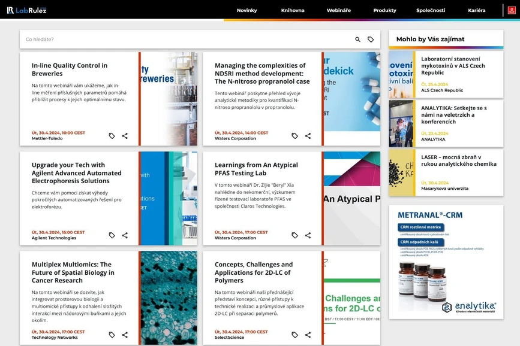Click 'SelectScience' company name
520x346 pixels.
coord(229,338)
